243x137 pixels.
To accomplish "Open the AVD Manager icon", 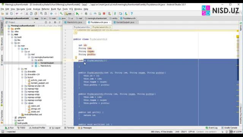I will 109,14.
